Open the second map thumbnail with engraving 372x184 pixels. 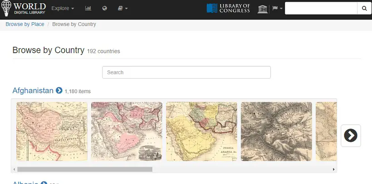click(x=127, y=131)
